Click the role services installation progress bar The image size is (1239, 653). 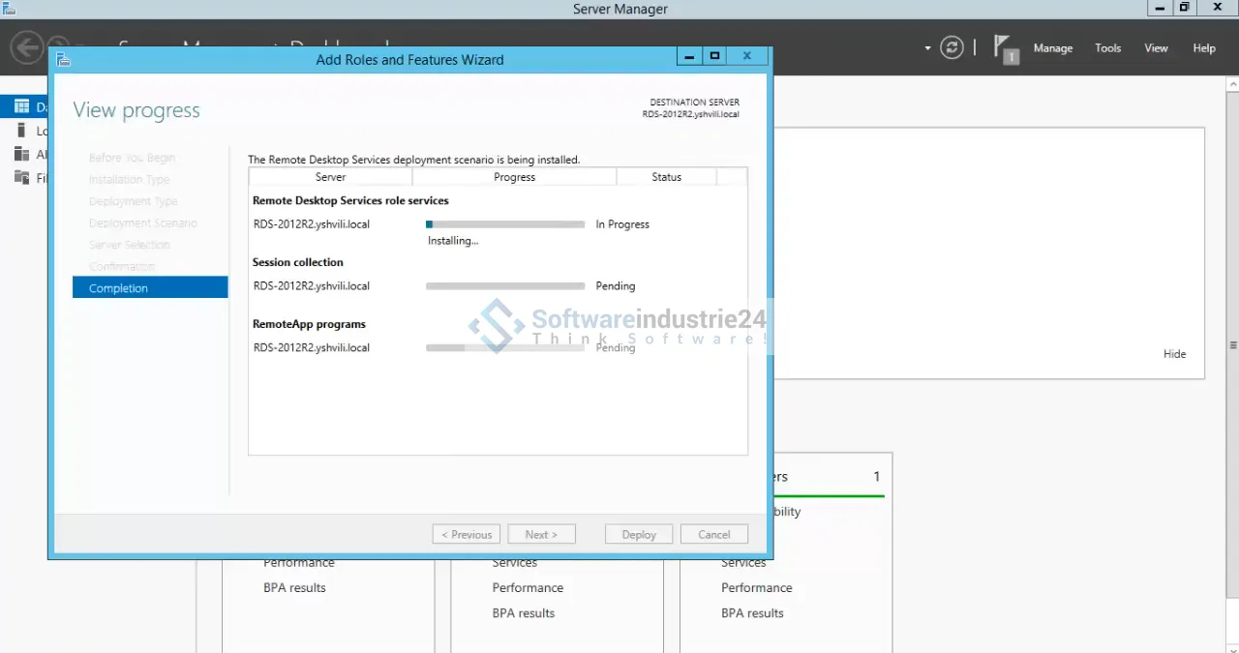click(505, 224)
